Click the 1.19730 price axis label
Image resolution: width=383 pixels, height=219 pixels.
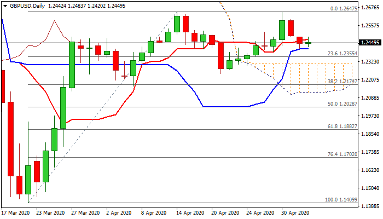click(x=370, y=116)
